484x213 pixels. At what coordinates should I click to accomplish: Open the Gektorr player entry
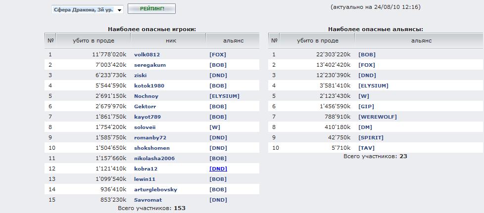coord(145,106)
